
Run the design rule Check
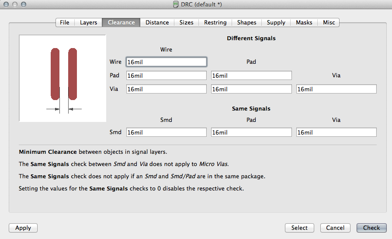point(371,228)
